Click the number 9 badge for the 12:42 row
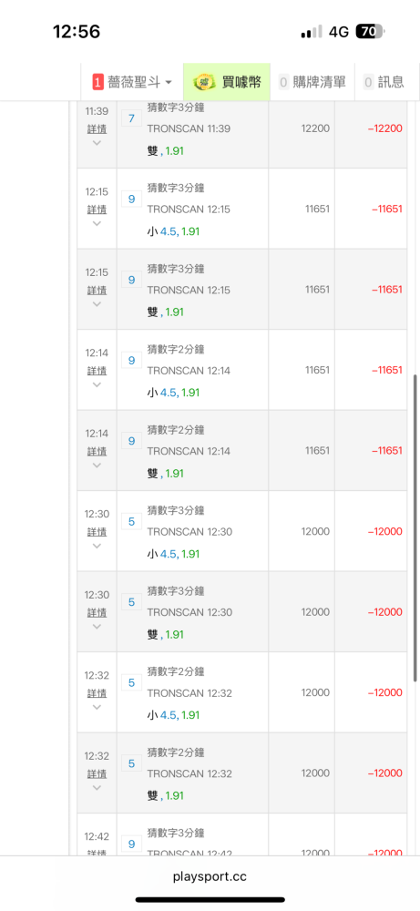Viewport: 420px width, 911px height. [131, 844]
